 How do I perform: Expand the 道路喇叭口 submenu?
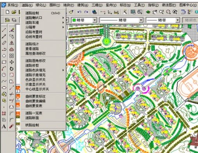[43, 18]
